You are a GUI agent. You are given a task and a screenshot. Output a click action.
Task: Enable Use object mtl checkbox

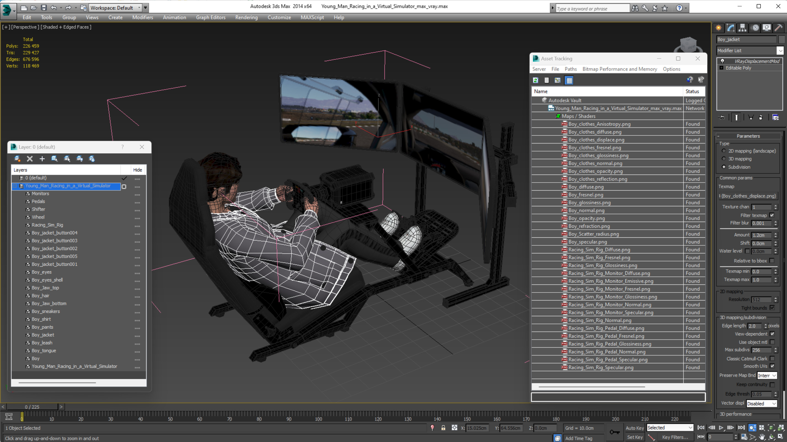coord(772,342)
